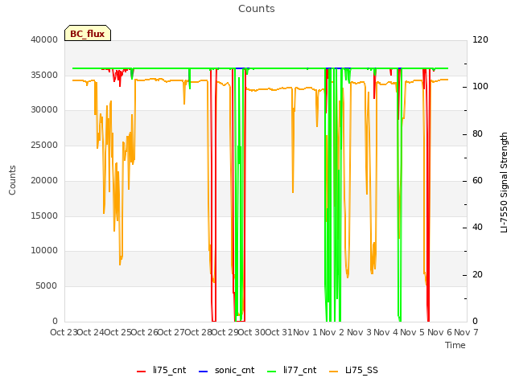Screen dimensions: 515x386
Task: Click the Nov 3 x-axis date label
Action: pyautogui.click(x=359, y=332)
